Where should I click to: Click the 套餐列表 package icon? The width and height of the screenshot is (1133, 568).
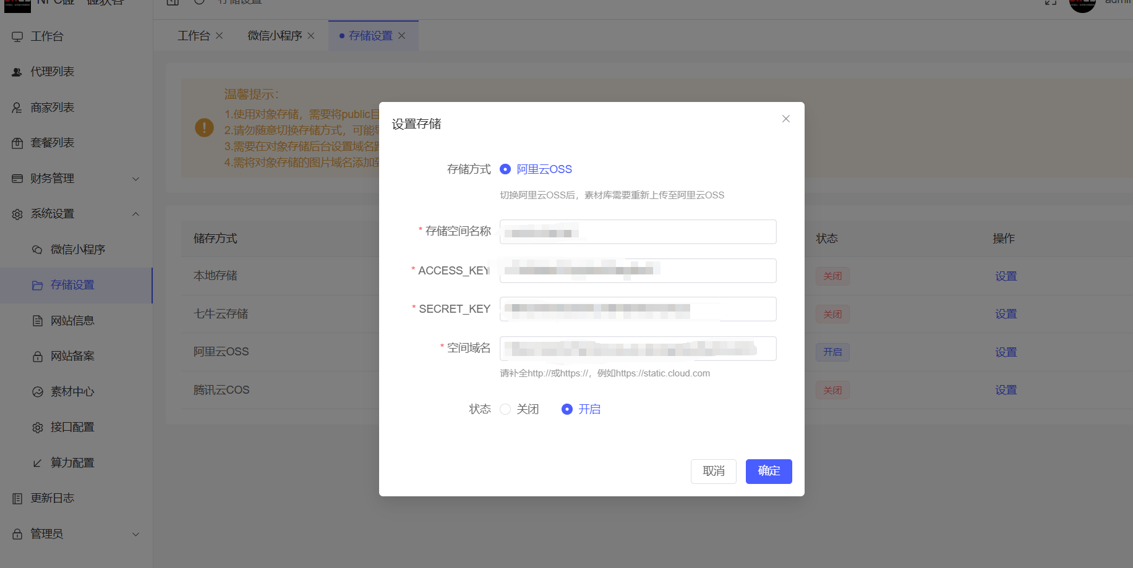(17, 143)
